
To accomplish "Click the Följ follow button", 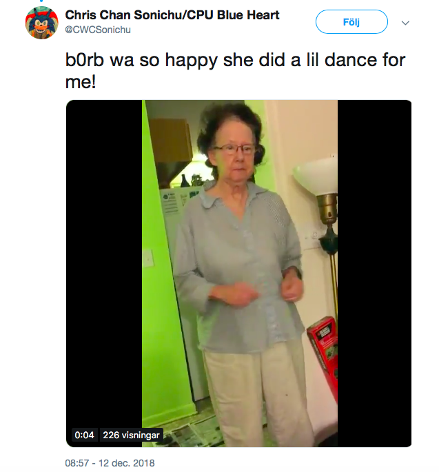I will point(351,22).
